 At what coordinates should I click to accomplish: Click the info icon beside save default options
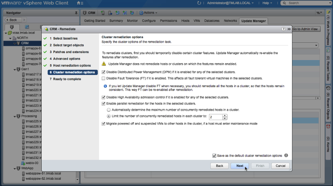click(x=286, y=155)
